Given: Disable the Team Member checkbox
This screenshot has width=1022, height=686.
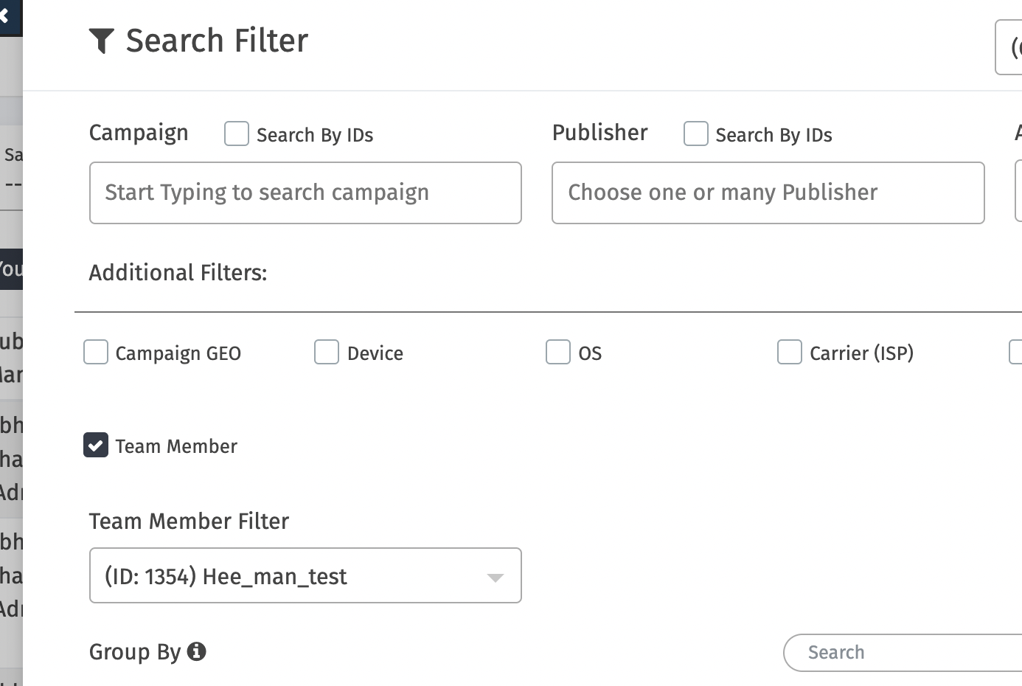Looking at the screenshot, I should point(95,446).
